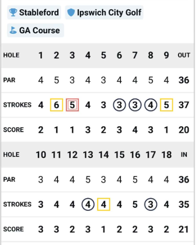The height and width of the screenshot is (245, 196).
Task: Click the circled 4 strokes on hole 8
Action: point(151,105)
